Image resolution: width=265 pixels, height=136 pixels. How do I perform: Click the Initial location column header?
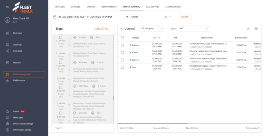(x=207, y=38)
